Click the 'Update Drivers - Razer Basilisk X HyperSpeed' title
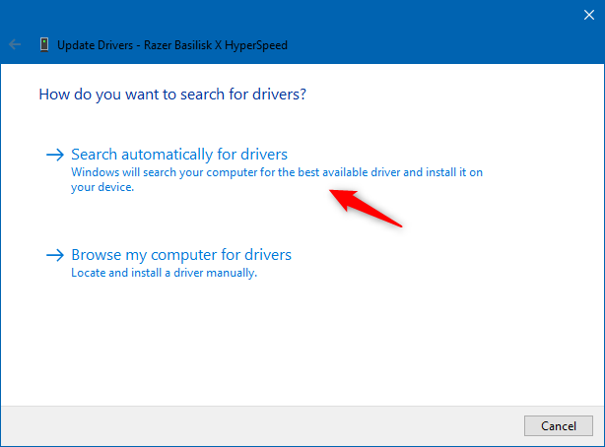Viewport: 605px width, 447px height. tap(172, 45)
